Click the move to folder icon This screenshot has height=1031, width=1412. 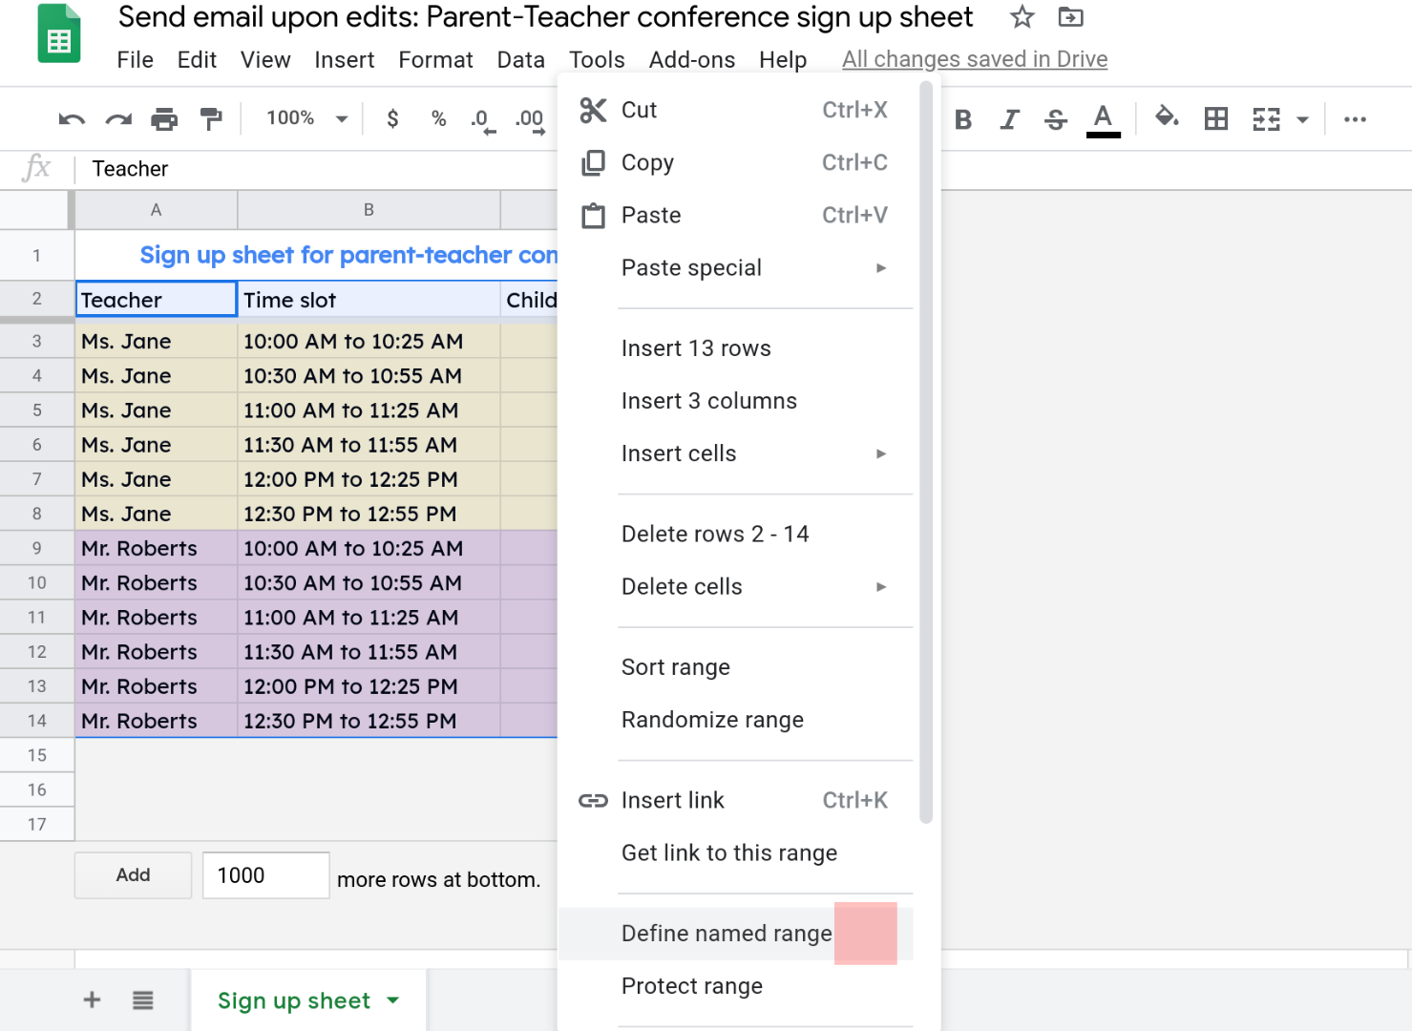click(x=1071, y=17)
